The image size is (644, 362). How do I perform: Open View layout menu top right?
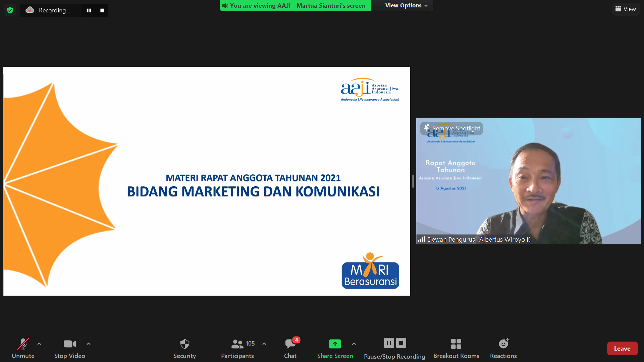626,9
